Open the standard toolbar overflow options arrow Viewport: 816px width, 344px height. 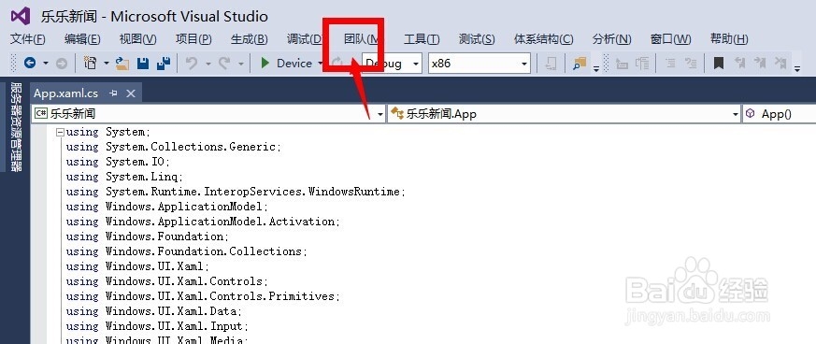coord(596,68)
